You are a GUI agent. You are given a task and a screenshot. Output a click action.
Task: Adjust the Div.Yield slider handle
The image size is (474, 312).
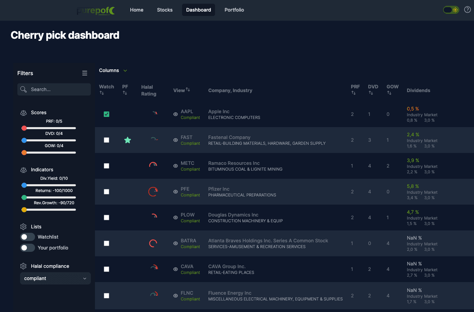coord(24,185)
